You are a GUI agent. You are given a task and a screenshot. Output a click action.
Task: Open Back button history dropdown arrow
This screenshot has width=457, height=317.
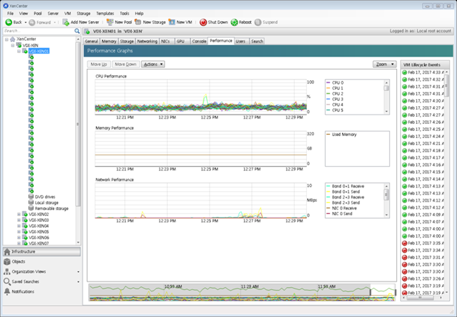coord(25,23)
